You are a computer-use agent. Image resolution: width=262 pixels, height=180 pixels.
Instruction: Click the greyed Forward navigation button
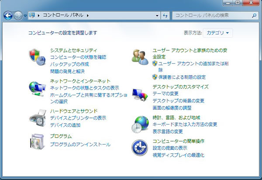[18, 16]
